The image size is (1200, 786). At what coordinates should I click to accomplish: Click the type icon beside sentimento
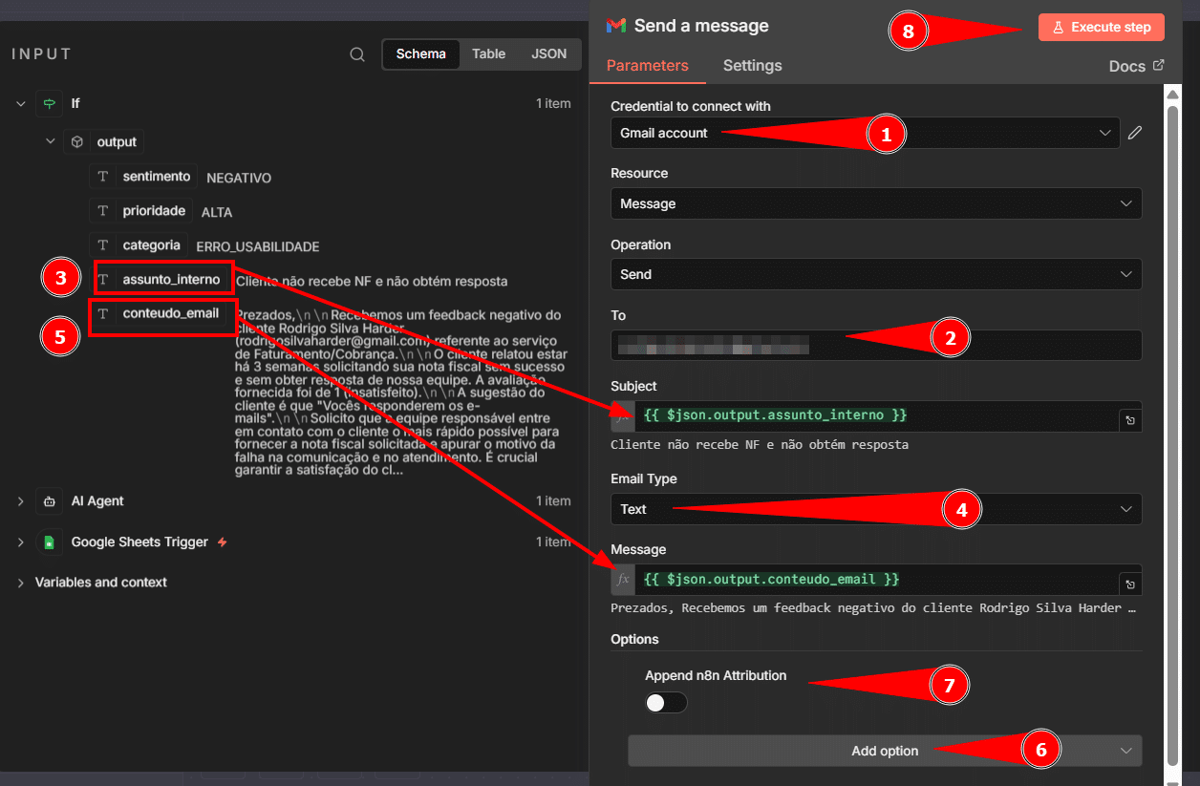coord(103,177)
